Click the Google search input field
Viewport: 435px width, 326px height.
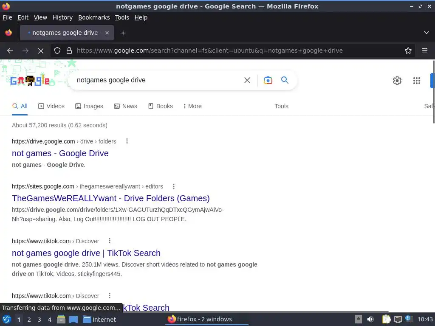pos(158,80)
